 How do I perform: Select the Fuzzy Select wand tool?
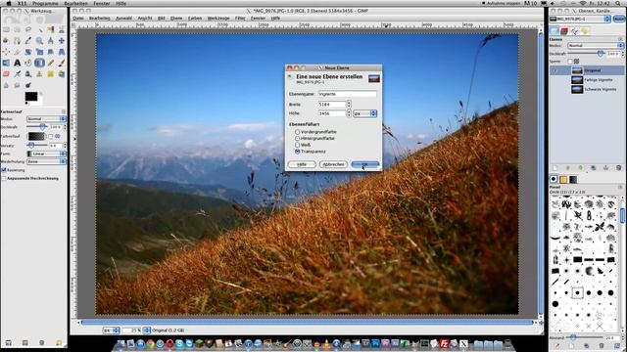pyautogui.click(x=39, y=29)
